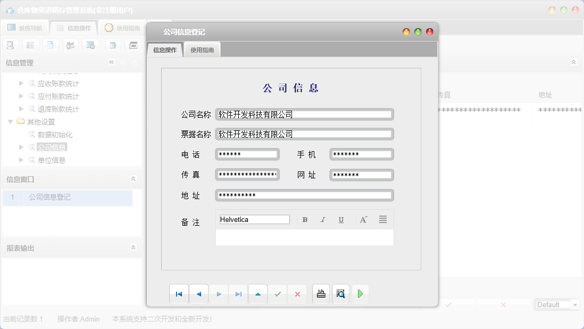Open the Default dropdown in the main window
Viewport: 584px width, 329px height.
(575, 305)
